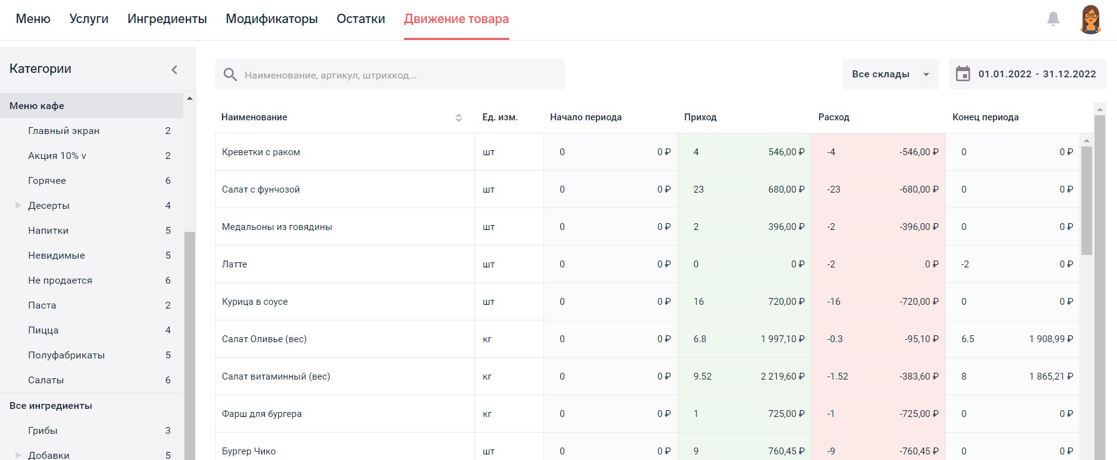Select Салат с фунчозой row

pos(648,189)
